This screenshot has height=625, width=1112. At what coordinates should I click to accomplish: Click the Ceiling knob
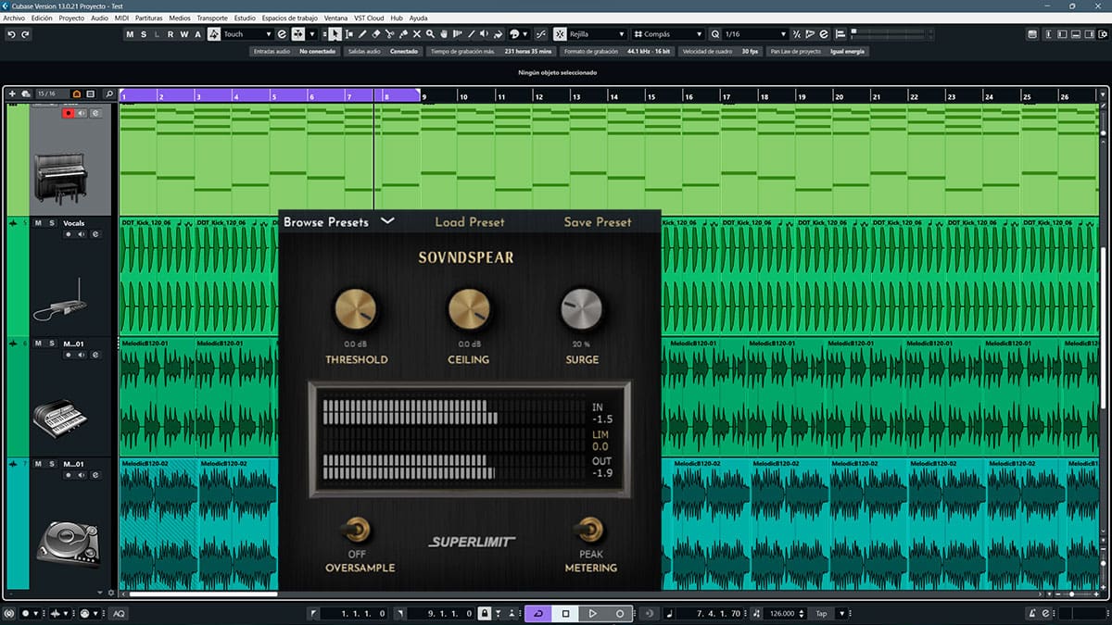pos(468,309)
